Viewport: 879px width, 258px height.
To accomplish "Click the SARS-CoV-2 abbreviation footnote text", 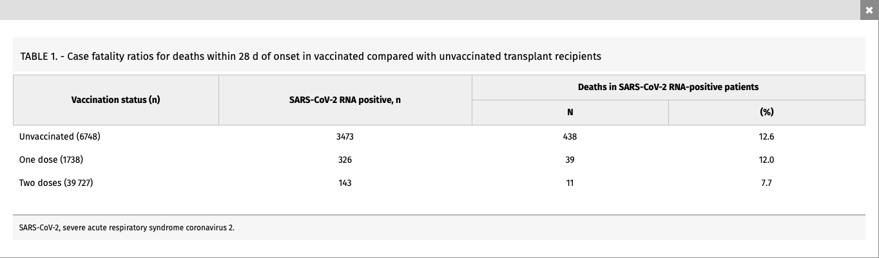I will (x=127, y=228).
